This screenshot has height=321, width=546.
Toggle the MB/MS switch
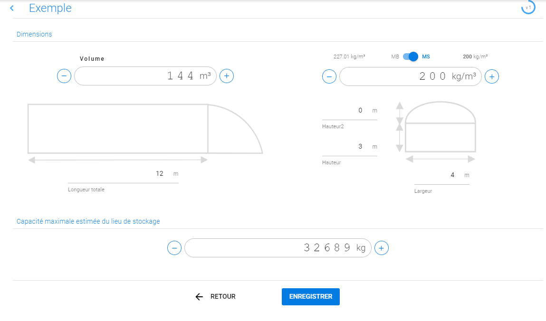(x=411, y=57)
